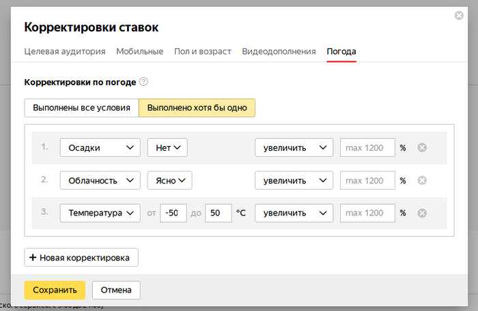Image resolution: width=478 pixels, height=311 pixels.
Task: Open увеличить dropdown in Температура row
Action: click(294, 213)
